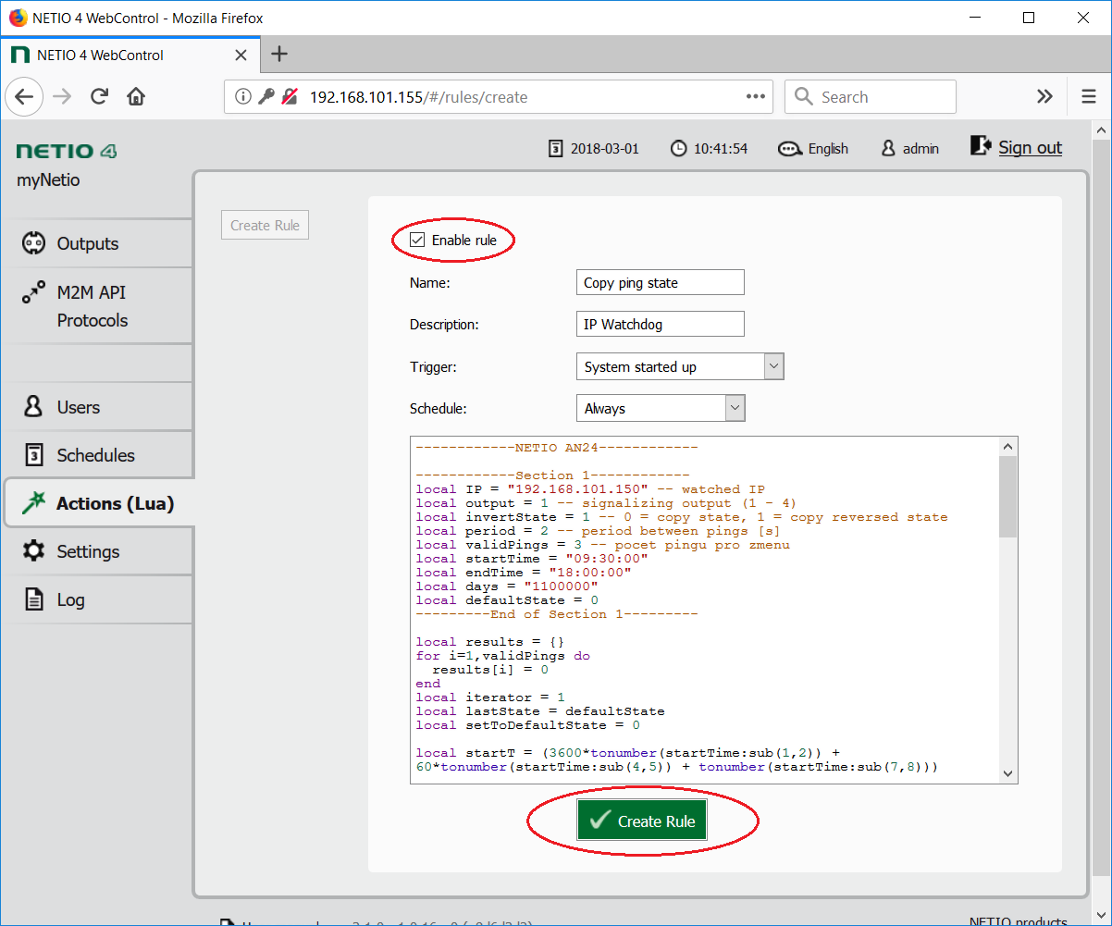Open the Trigger dropdown
This screenshot has height=926, width=1112.
pyautogui.click(x=680, y=366)
